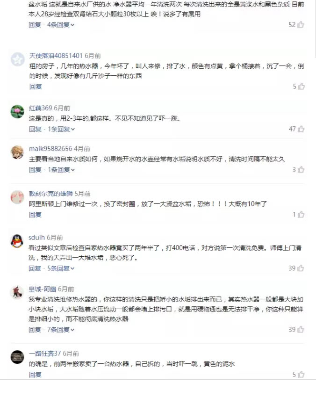
Task: Expand 4条回复 replies on top comment
Action: point(61,25)
